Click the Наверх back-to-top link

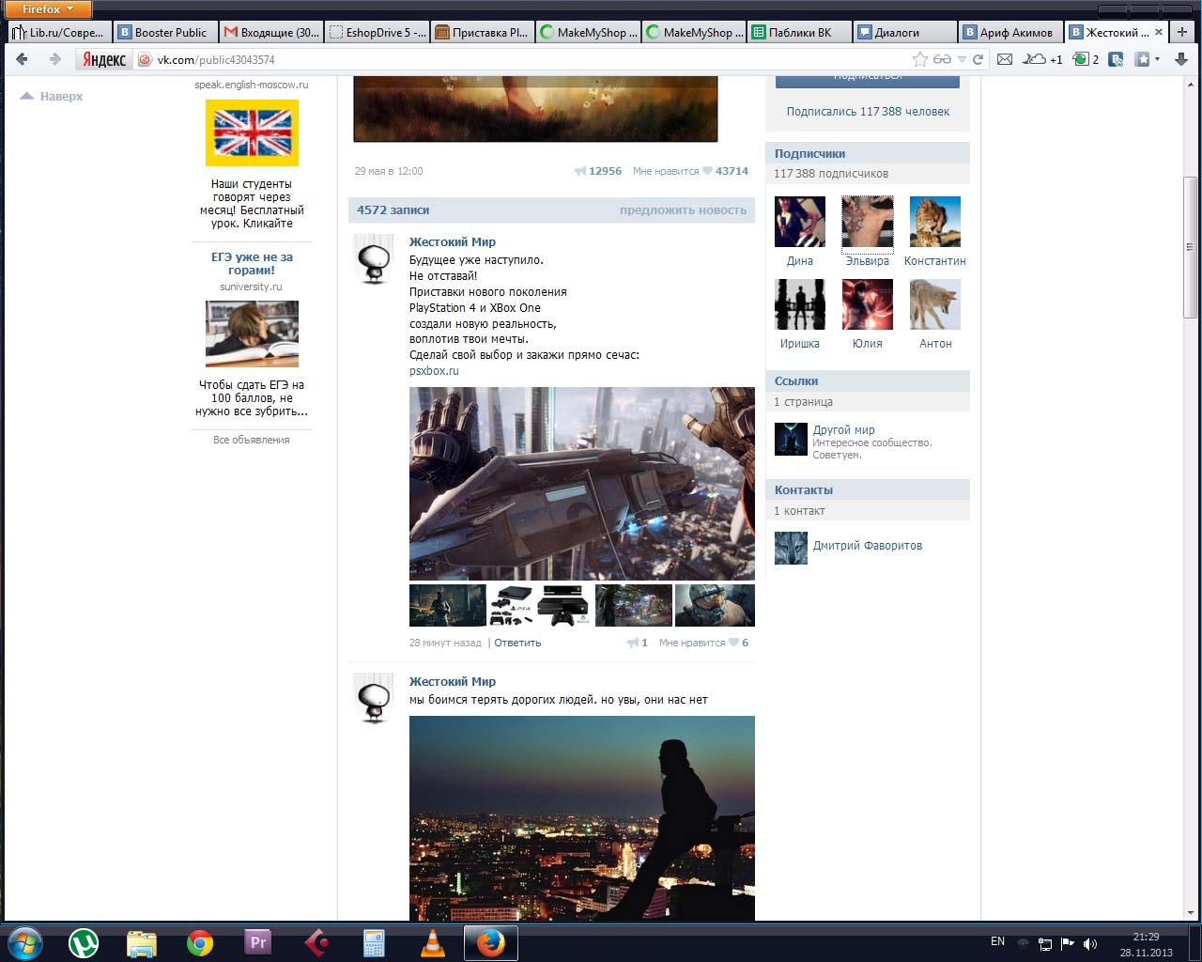point(52,96)
